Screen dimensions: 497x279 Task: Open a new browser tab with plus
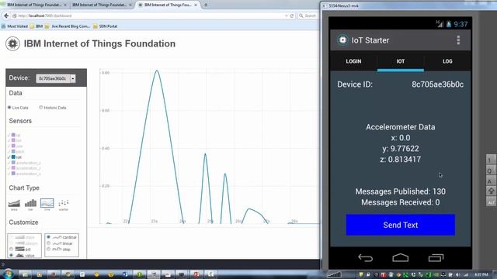coord(206,5)
